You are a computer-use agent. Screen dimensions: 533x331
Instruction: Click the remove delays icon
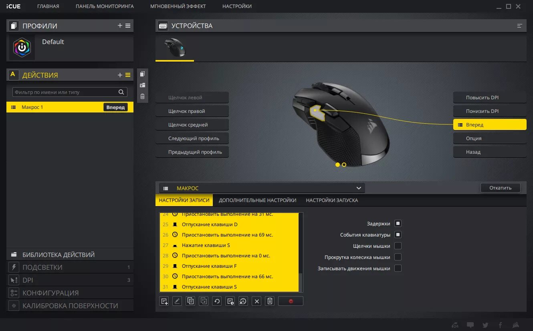243,301
